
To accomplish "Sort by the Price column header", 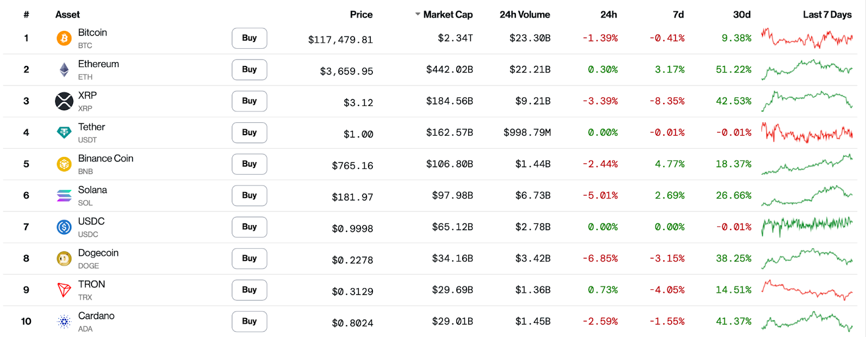I will tap(361, 15).
